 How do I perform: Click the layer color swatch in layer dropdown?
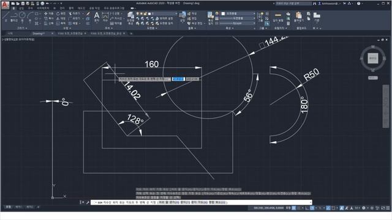(149, 13)
